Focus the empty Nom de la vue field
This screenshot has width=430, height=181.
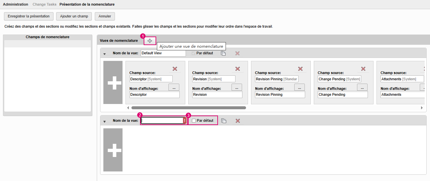tap(161, 121)
